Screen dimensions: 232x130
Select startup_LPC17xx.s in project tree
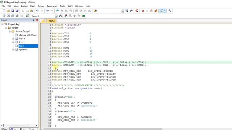pos(28,35)
